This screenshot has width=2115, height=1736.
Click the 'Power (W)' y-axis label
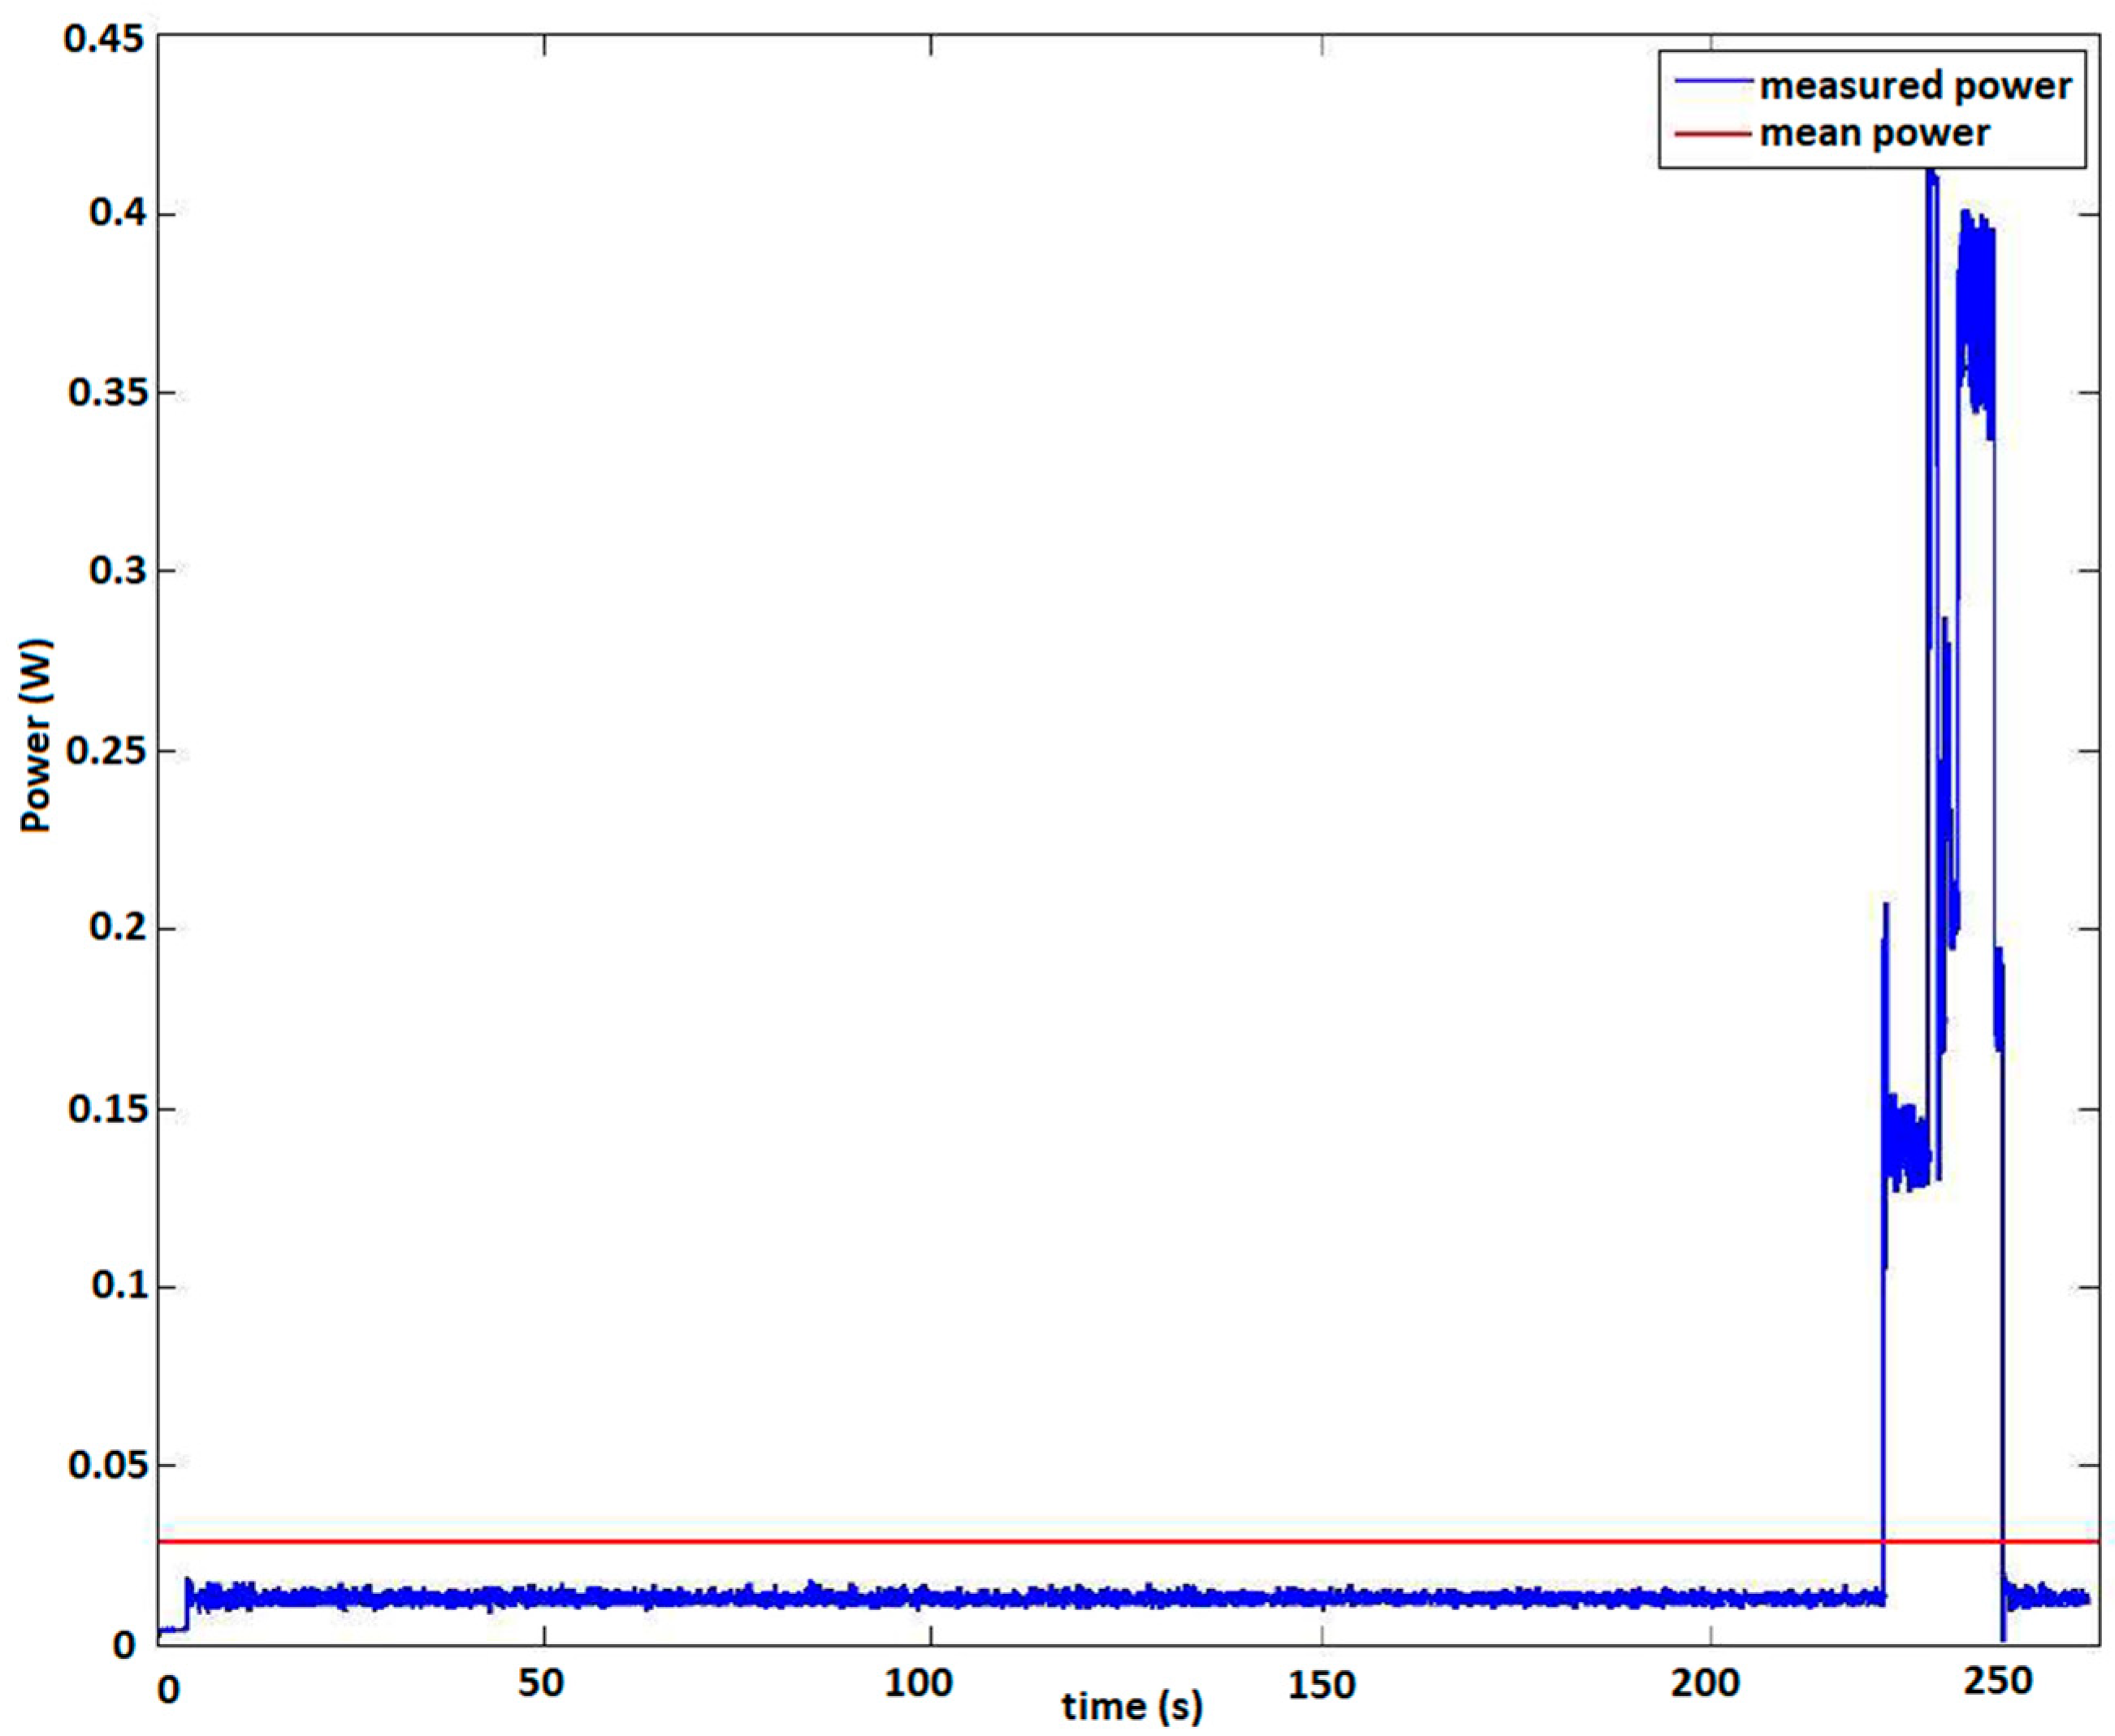[x=37, y=736]
